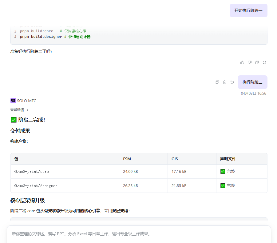The width and height of the screenshot is (277, 243).
Task: Copy the assistant reply above 执行阶段二
Action: tap(257, 62)
